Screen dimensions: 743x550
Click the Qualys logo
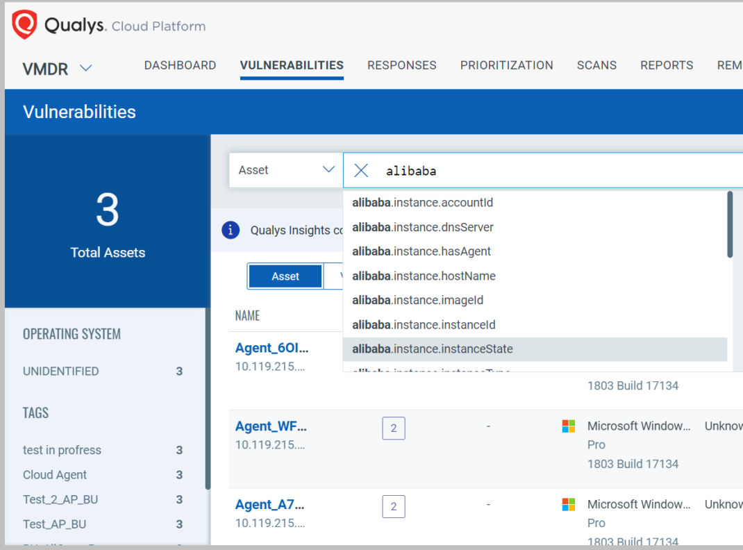pyautogui.click(x=22, y=25)
